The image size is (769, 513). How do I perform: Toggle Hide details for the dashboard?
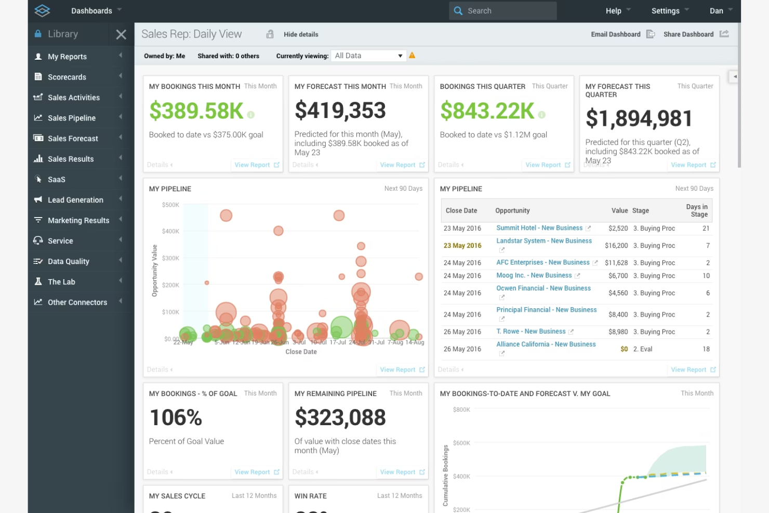pyautogui.click(x=300, y=34)
